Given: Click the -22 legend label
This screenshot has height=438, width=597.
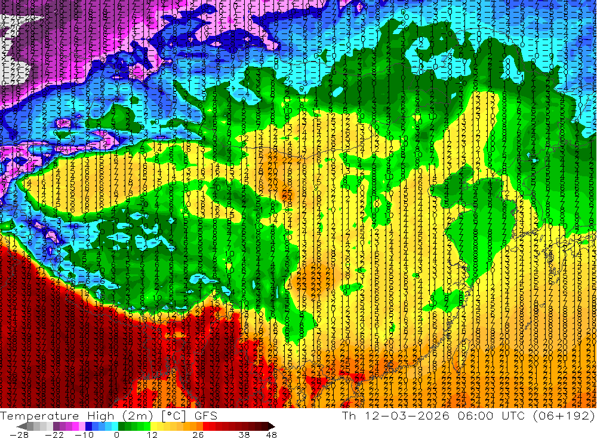Looking at the screenshot, I should coord(55,435).
